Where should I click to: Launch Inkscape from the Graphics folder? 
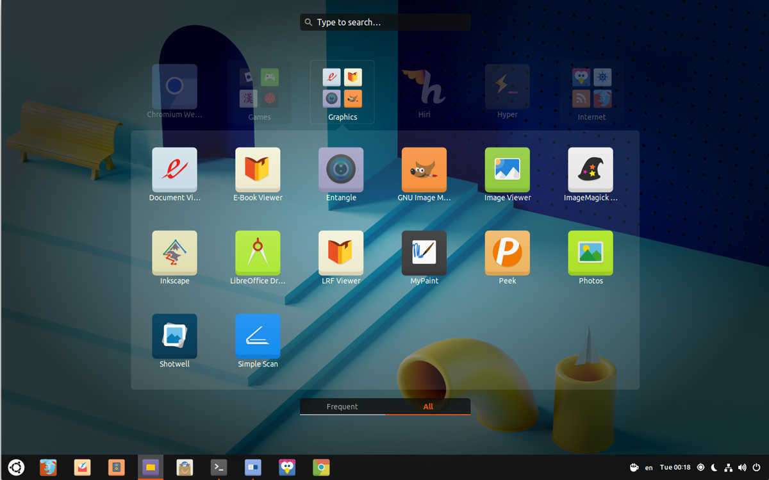(x=174, y=252)
